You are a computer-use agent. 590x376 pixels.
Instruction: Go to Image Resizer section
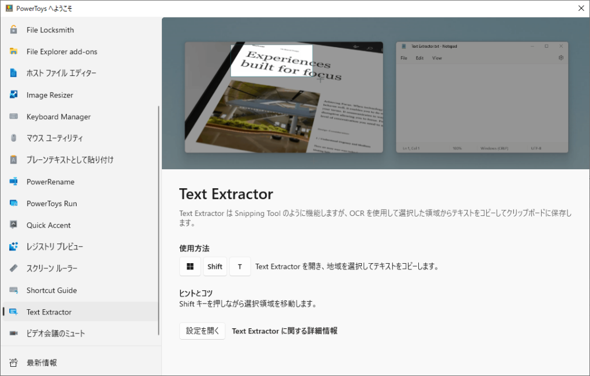[81, 95]
